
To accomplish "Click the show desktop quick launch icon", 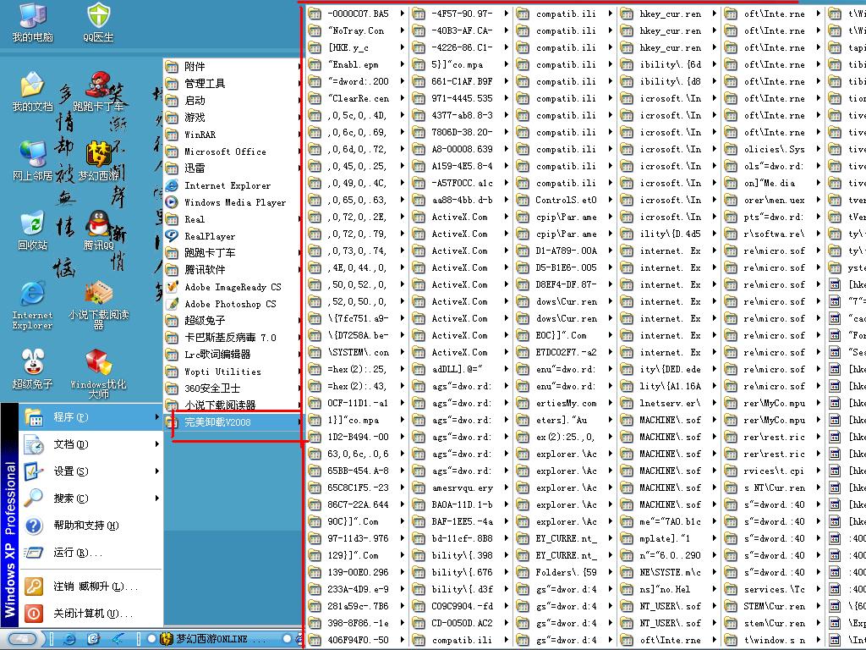I will point(93,639).
